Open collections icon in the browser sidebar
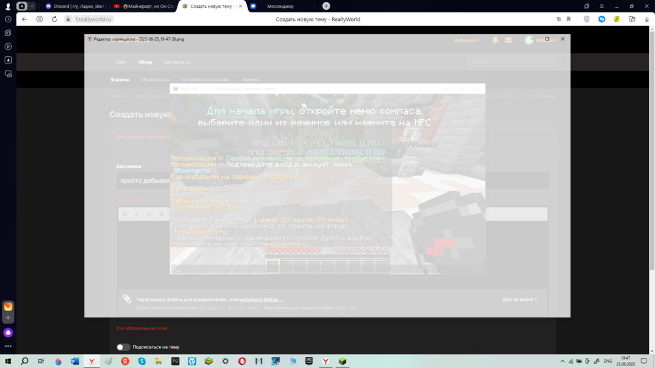This screenshot has height=368, width=655. 8,33
